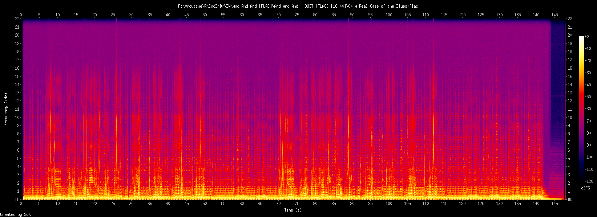Click the 'Frequency (kHz)' axis label

[6, 109]
